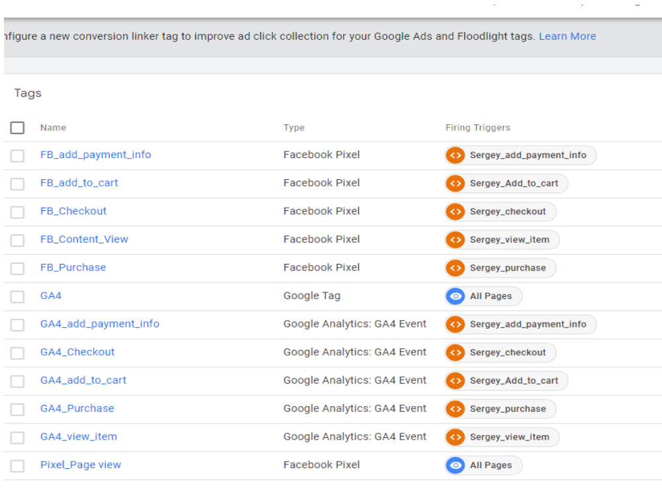
Task: Sort tags by Name column header
Action: pyautogui.click(x=53, y=128)
